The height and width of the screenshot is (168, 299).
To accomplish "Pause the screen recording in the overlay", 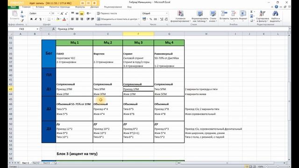I will (x=88, y=3).
